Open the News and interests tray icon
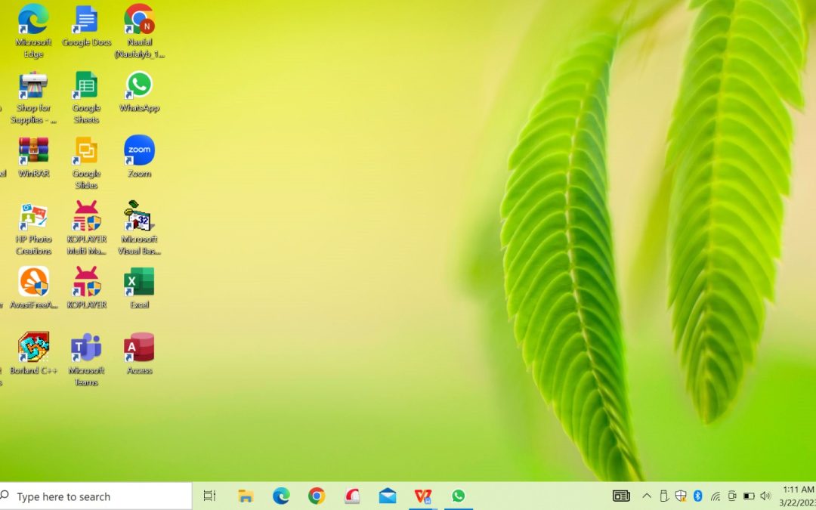 [621, 496]
